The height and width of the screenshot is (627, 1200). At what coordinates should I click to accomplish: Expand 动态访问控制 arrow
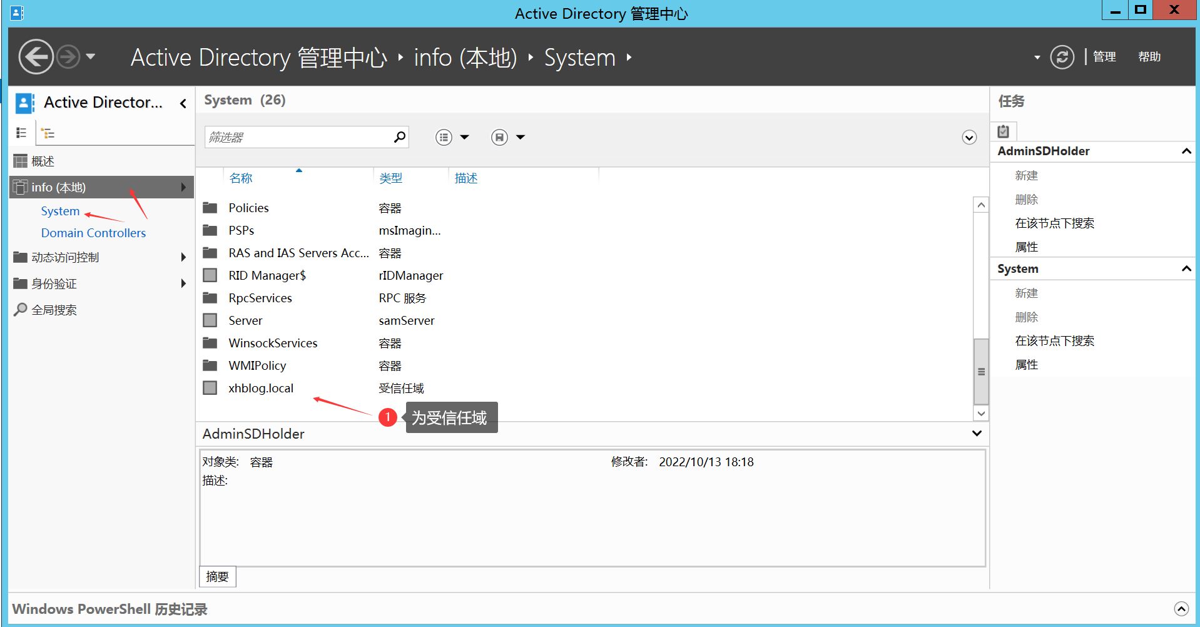click(x=183, y=257)
